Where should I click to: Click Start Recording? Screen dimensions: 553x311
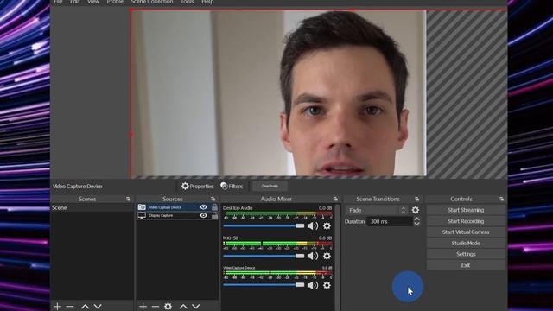(x=466, y=221)
